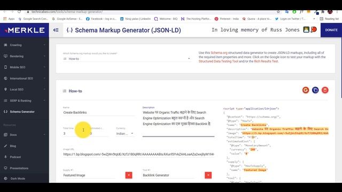The height and width of the screenshot is (192, 342).
Task: Open the schema markup type dropdown
Action: [127, 59]
